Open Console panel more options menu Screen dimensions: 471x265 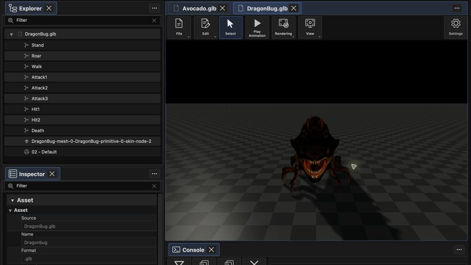click(x=459, y=250)
